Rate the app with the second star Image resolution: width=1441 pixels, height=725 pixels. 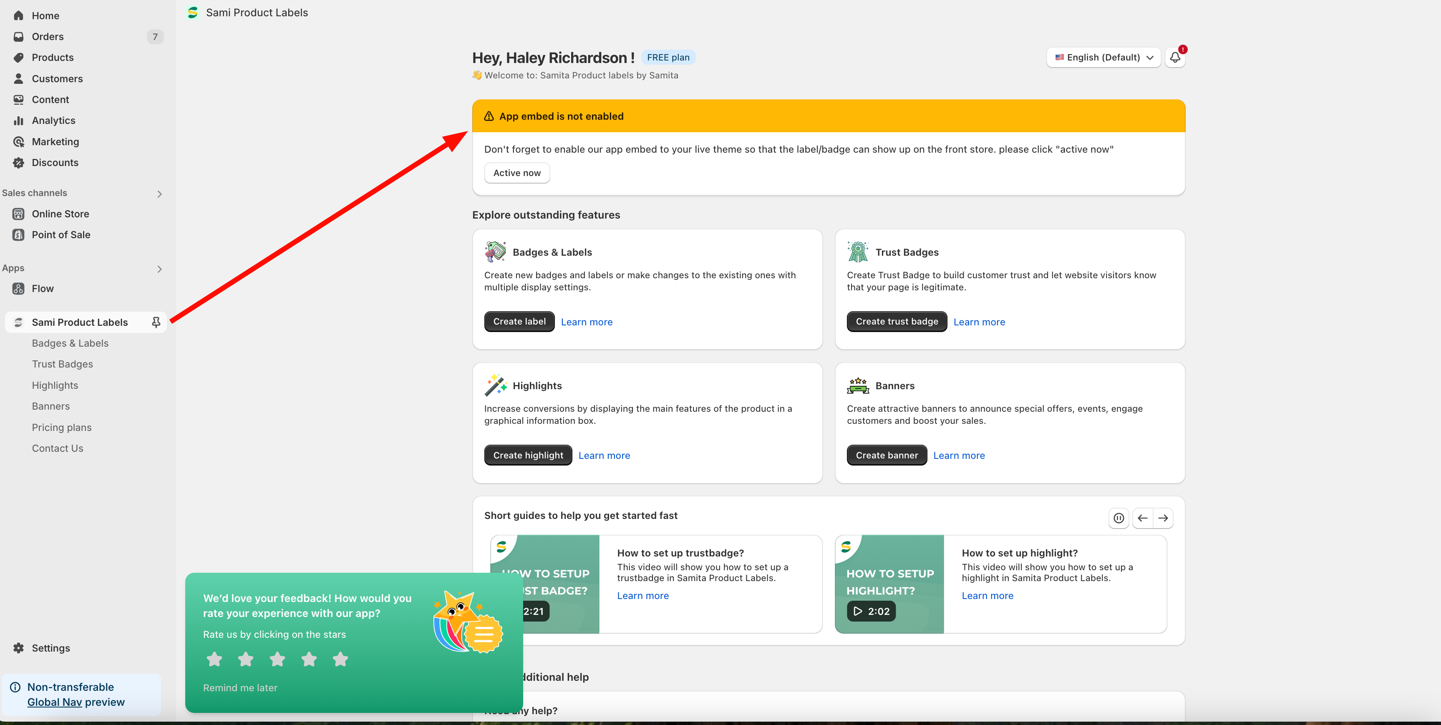246,659
